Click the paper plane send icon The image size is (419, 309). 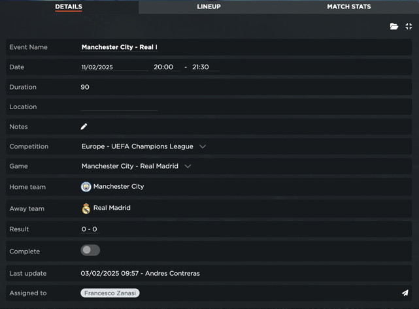(x=405, y=293)
